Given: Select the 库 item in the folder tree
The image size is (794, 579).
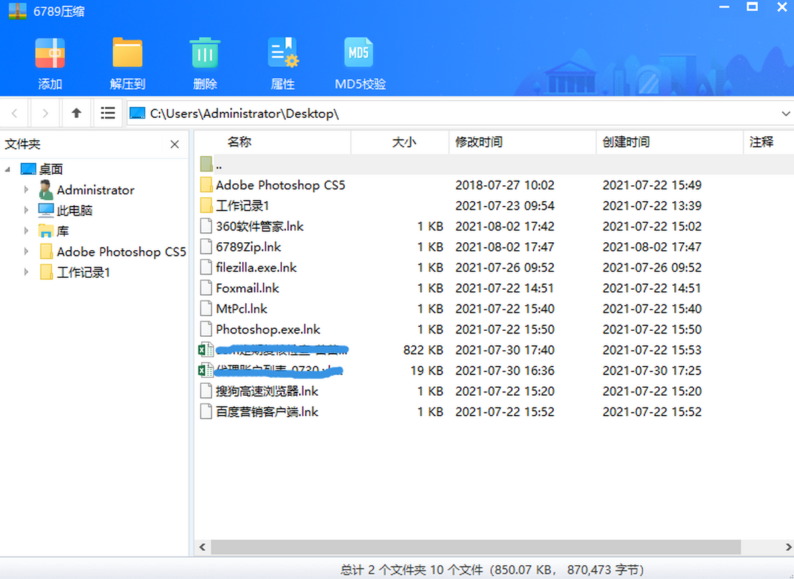Looking at the screenshot, I should (62, 232).
